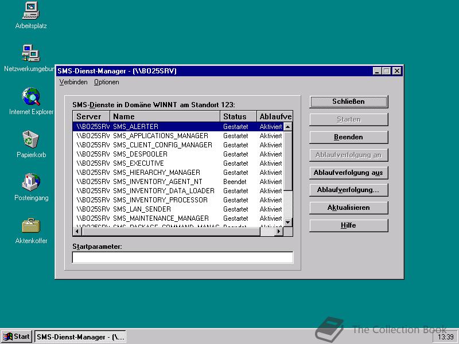This screenshot has width=459, height=344.
Task: Click the vertical scrollbar thumb in list
Action: pos(288,161)
